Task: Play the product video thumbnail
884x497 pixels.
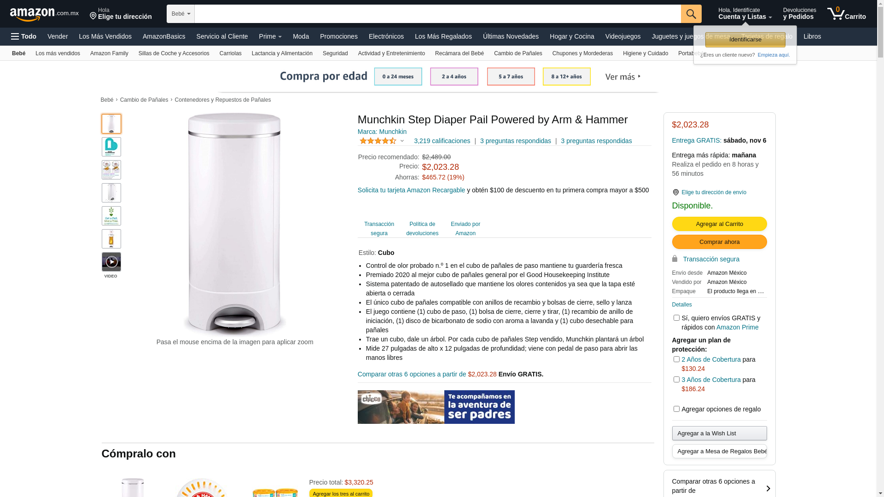Action: click(111, 262)
